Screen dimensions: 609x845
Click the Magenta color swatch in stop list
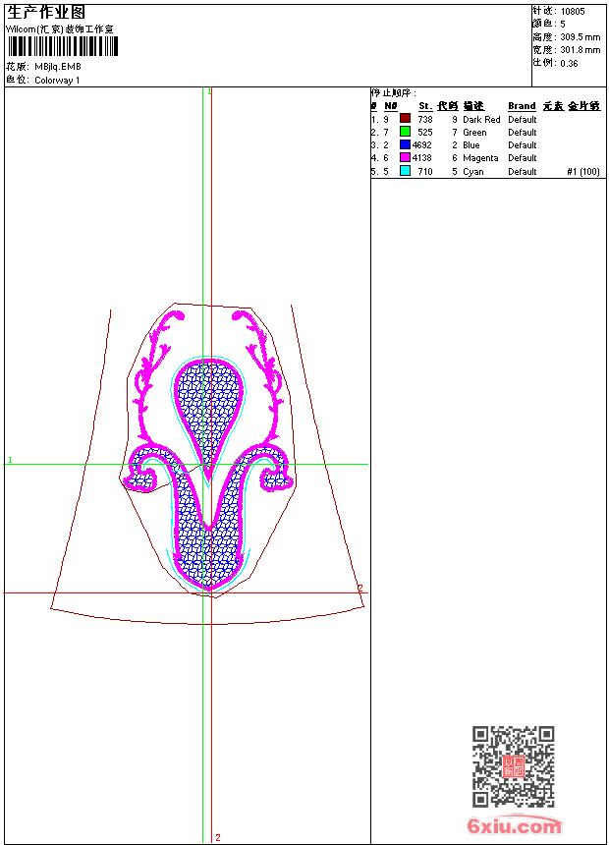pos(405,157)
